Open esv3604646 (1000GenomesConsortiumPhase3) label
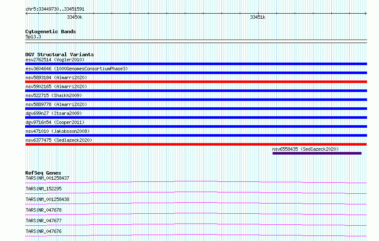This screenshot has width=379, height=241. coord(77,69)
